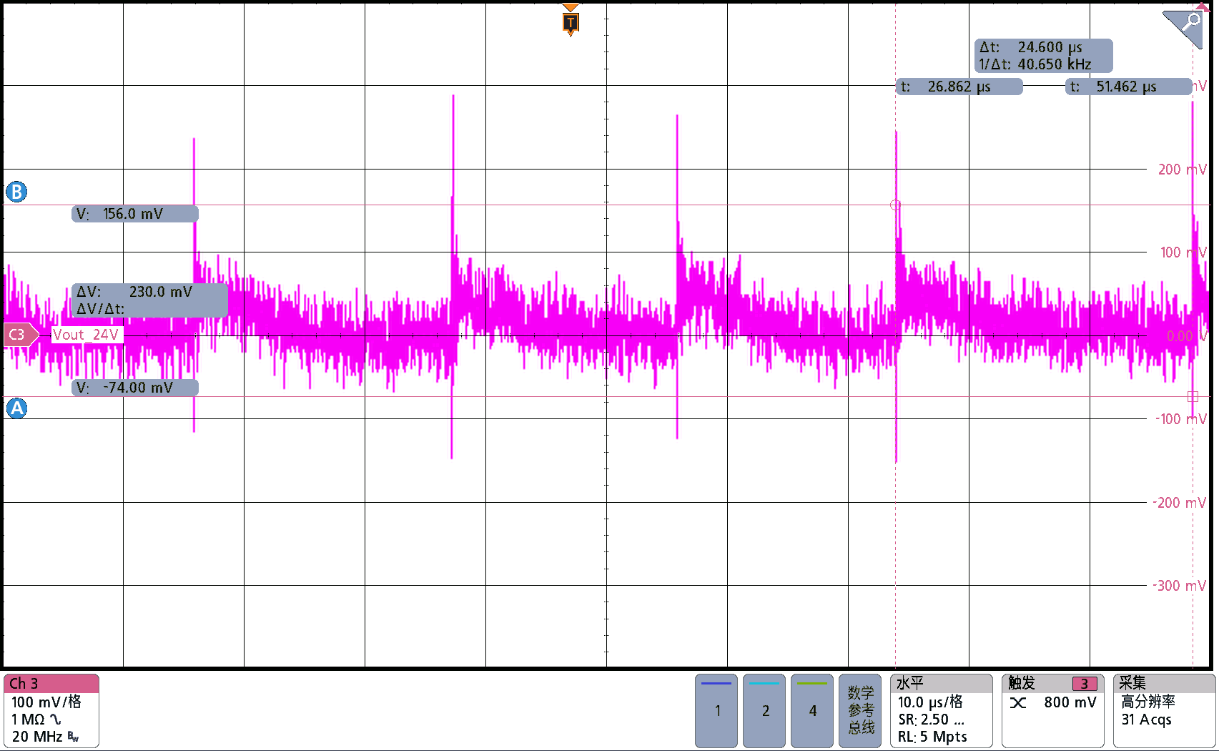Add channel 1 with the button

716,711
